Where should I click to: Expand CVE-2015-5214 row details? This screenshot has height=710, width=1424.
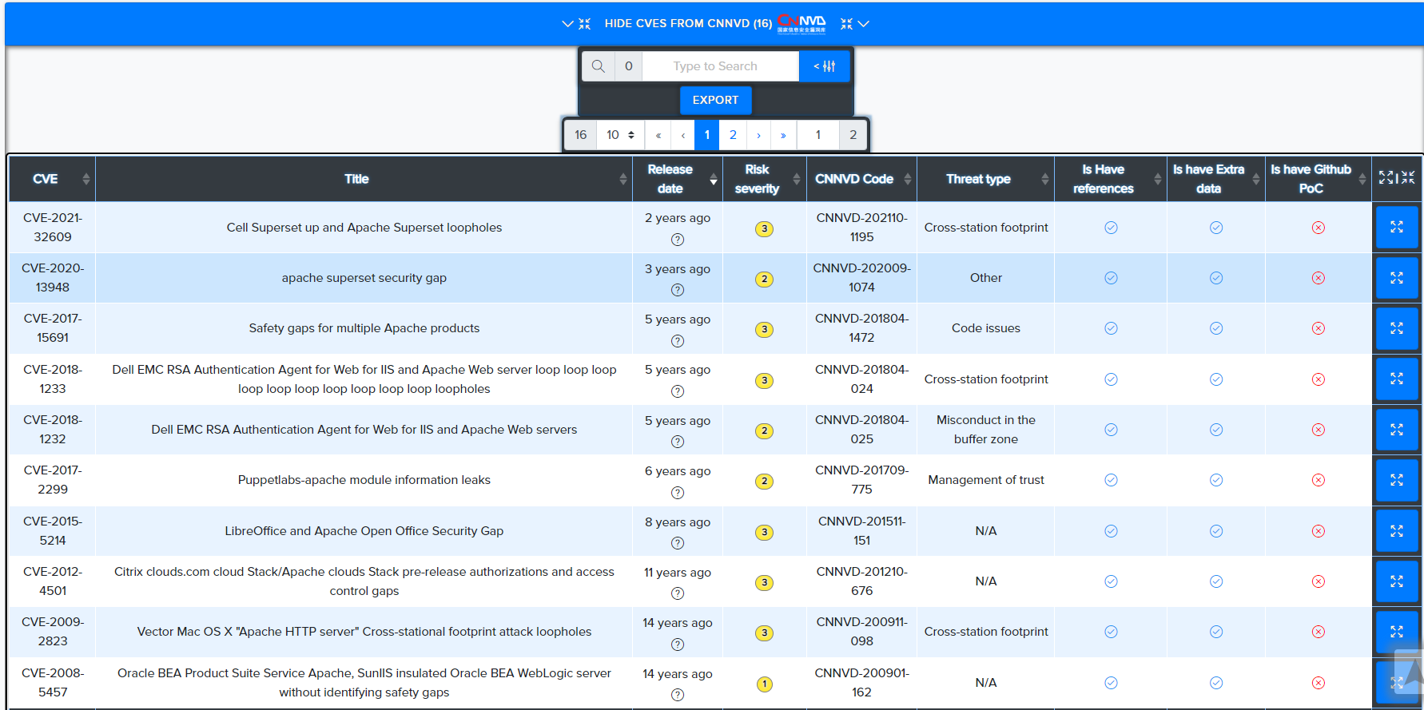1397,531
